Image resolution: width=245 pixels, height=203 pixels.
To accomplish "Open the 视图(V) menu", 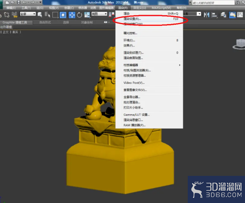I will [x=54, y=8].
